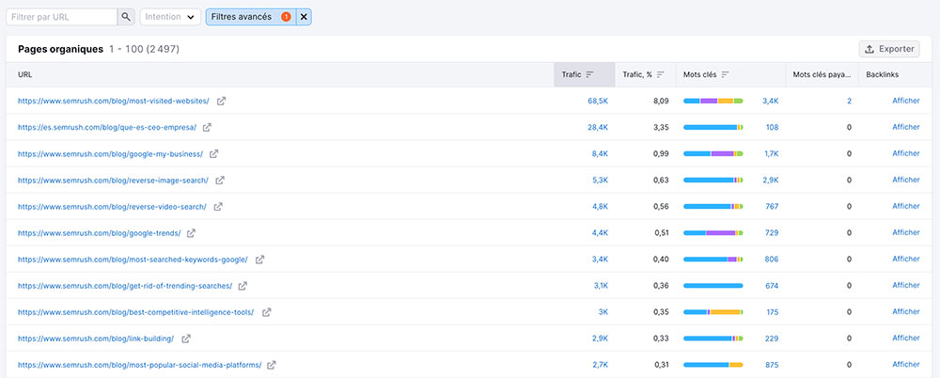940x378 pixels.
Task: Open external link icon for best-competitive-intelligence-tools
Action: coord(267,312)
